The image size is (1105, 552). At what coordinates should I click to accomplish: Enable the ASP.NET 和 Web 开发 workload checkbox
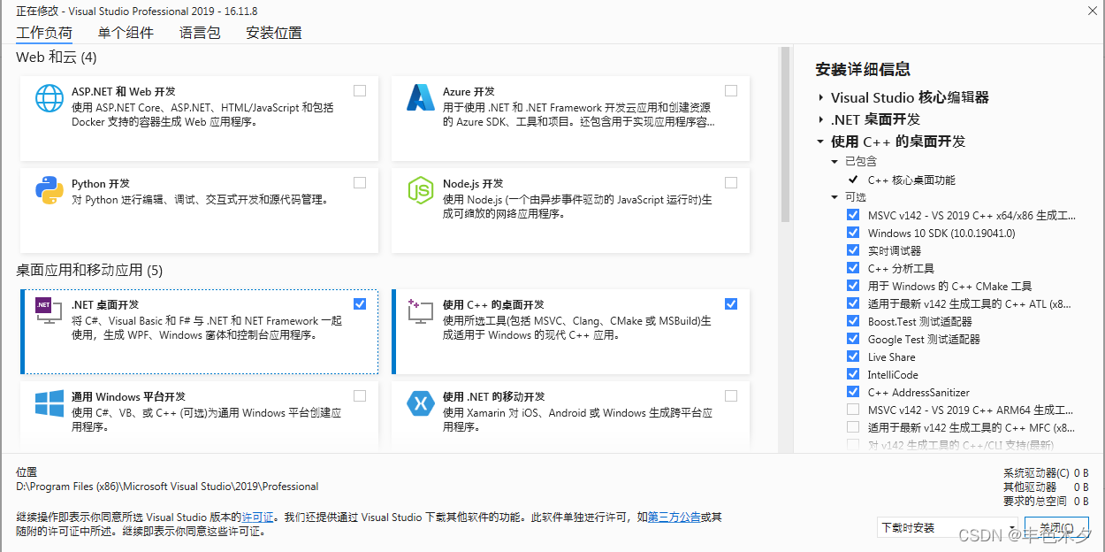[x=360, y=90]
